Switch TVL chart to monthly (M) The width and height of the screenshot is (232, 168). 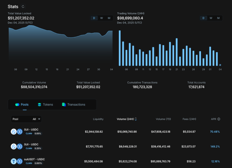pos(109,18)
